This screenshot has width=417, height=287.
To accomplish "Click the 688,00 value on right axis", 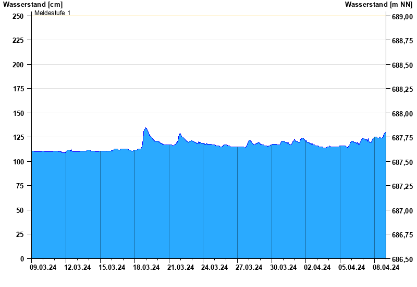I will (x=402, y=114).
